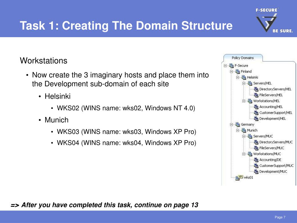Click the FileServers/HEL icon
This screenshot has width=297, height=223.
tap(256, 95)
